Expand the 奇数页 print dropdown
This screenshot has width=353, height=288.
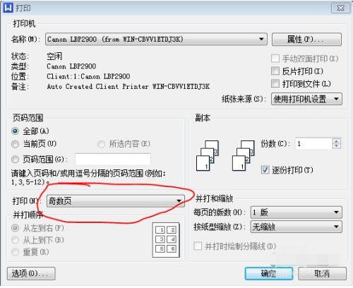pyautogui.click(x=116, y=201)
